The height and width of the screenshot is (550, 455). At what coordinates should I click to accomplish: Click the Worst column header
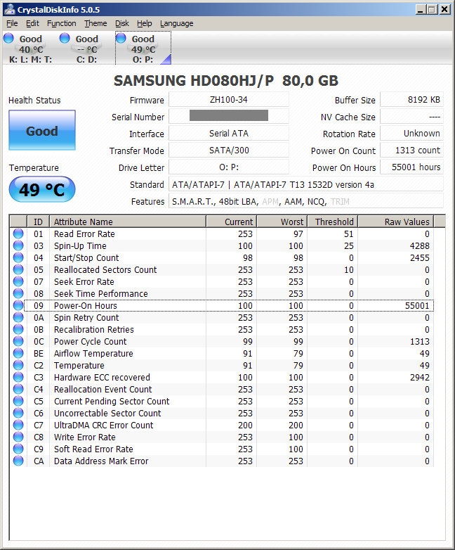(x=282, y=222)
